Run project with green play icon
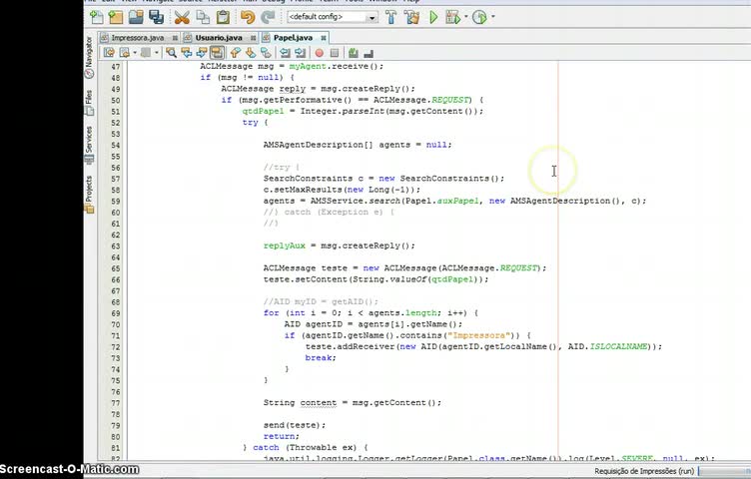Screen dimensions: 751x479 (433, 17)
